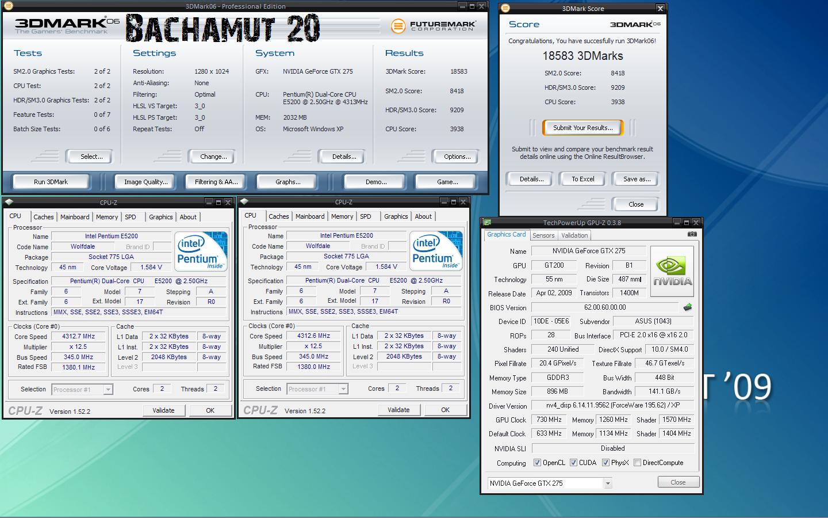
Task: Click Validate in left CPU-Z
Action: [163, 410]
